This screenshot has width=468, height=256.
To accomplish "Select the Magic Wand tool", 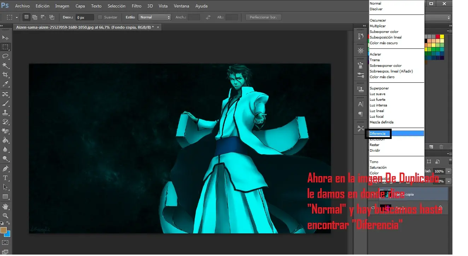I will point(5,65).
